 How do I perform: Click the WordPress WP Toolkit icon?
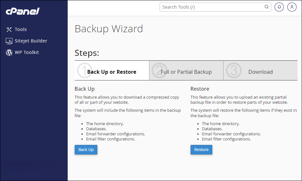[9, 52]
